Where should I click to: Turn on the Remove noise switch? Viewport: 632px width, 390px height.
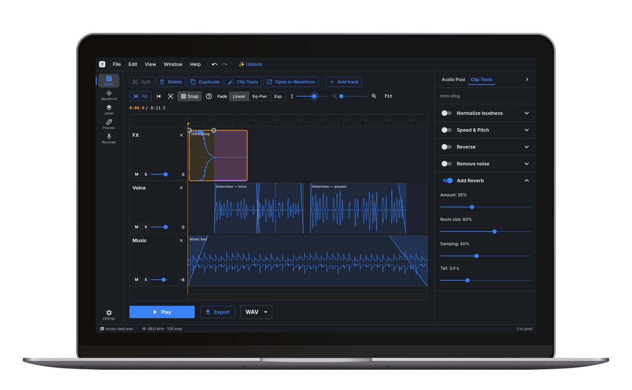pos(446,164)
